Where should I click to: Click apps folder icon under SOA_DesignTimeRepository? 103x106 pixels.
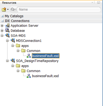coord(18,66)
